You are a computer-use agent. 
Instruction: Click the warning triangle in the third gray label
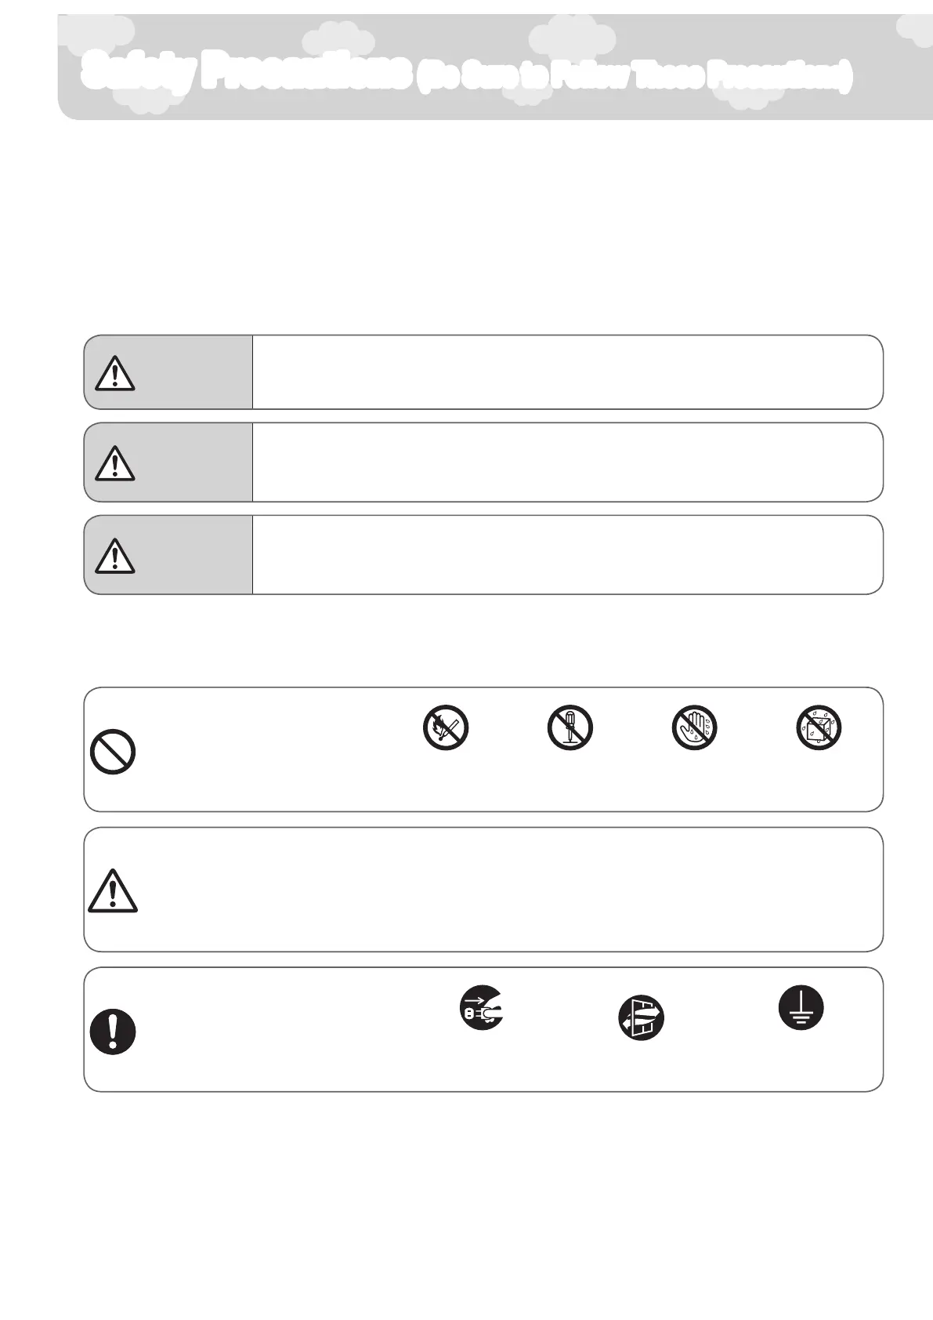(115, 555)
